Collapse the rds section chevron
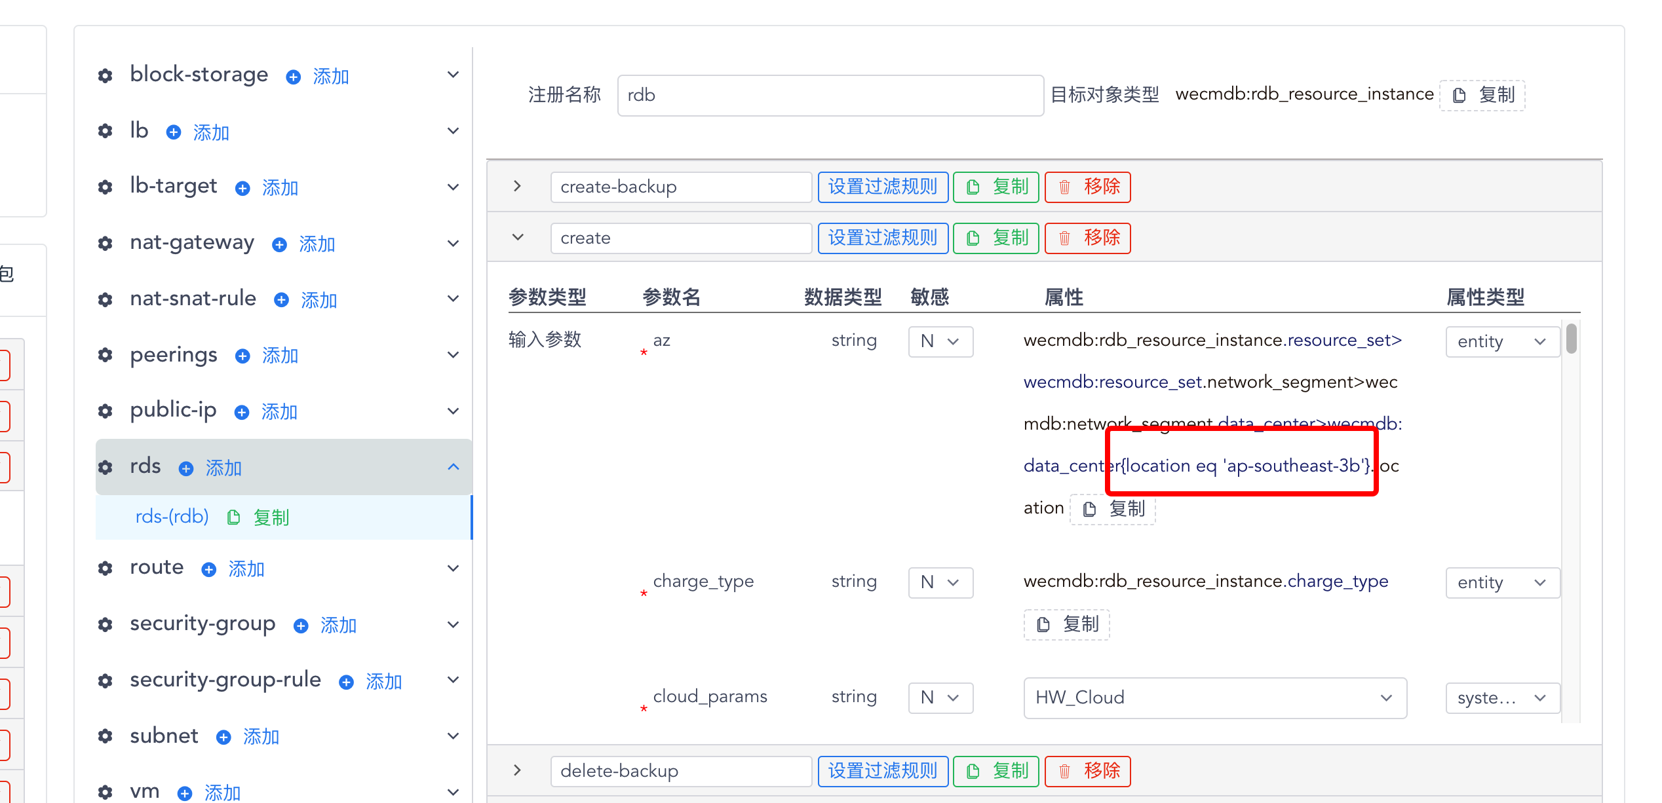Screen dimensions: 1662x803 coord(453,466)
